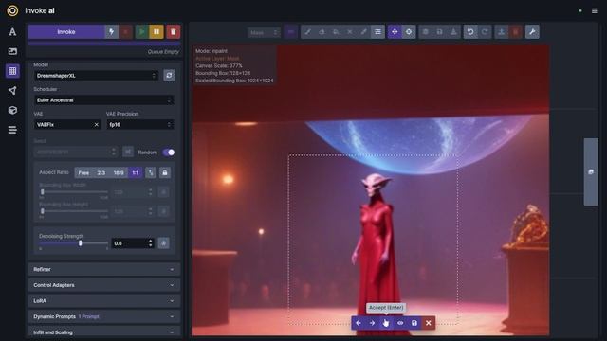Select 2:3 aspect ratio
This screenshot has width=607, height=341.
tap(101, 172)
